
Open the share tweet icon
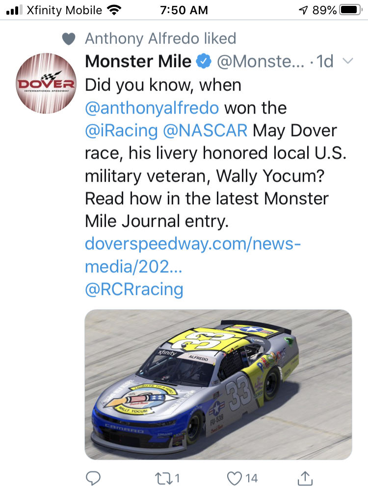[x=305, y=477]
